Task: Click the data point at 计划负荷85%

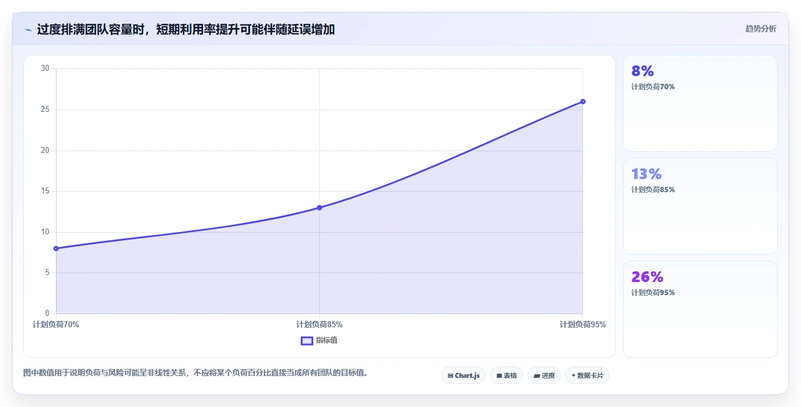Action: (319, 208)
